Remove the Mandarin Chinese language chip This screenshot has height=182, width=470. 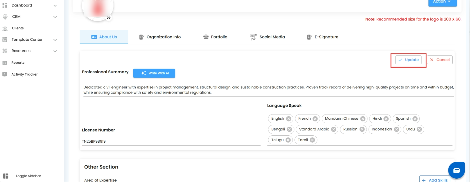363,119
